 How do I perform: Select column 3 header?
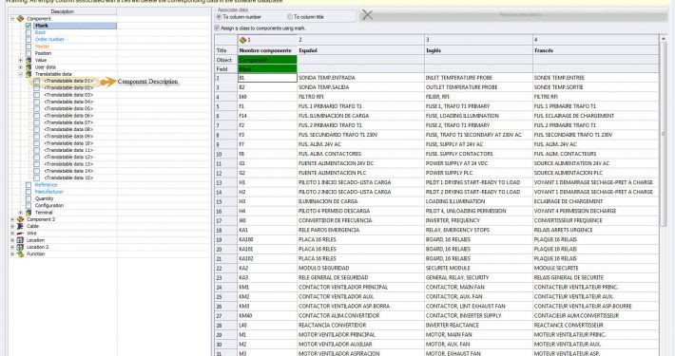tap(479, 40)
